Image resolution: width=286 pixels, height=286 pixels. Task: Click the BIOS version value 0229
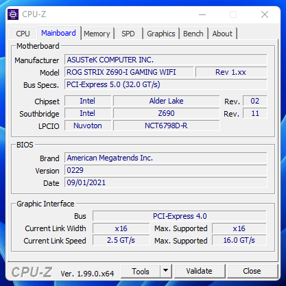click(x=166, y=170)
